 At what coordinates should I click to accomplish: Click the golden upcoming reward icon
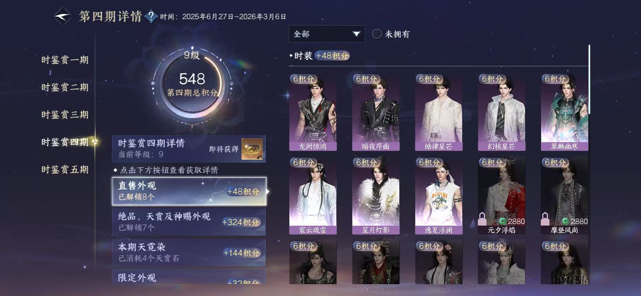[x=252, y=149]
